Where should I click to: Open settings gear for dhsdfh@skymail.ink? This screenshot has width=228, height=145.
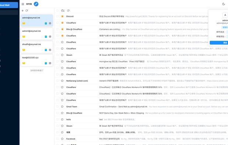click(x=50, y=50)
